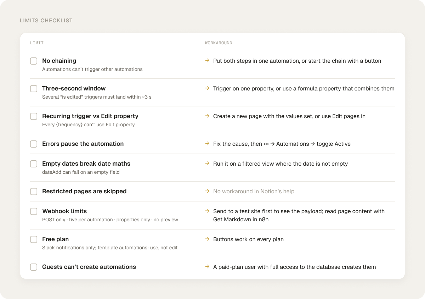
Task: Tick the Restricted pages are skipped checkbox
Action: 34,192
